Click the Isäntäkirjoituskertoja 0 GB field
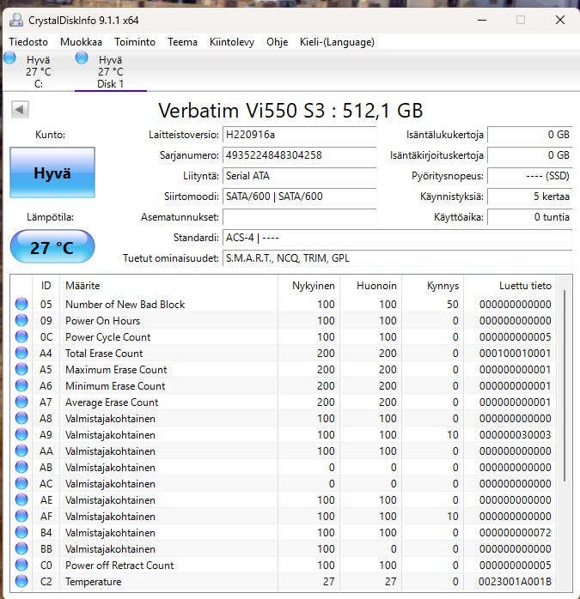The height and width of the screenshot is (599, 580). (x=529, y=155)
